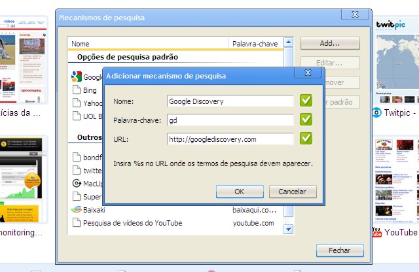Click the twitter entry page icon
The width and height of the screenshot is (419, 272).
click(77, 170)
